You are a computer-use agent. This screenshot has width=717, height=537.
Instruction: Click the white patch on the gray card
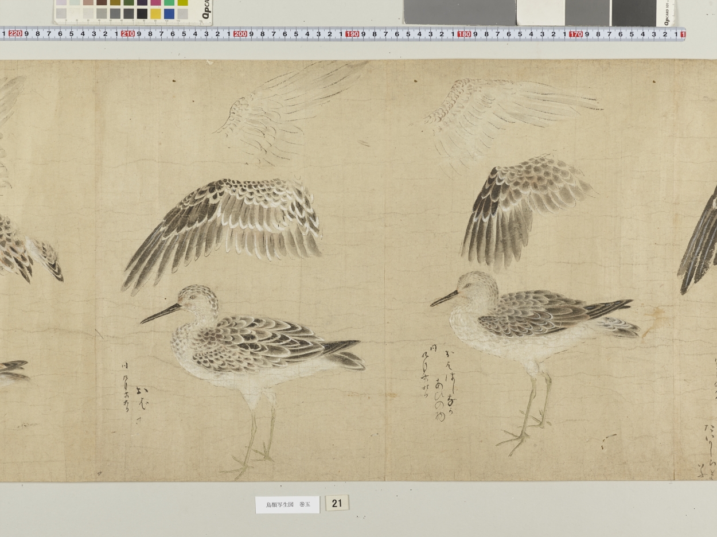pyautogui.click(x=540, y=12)
